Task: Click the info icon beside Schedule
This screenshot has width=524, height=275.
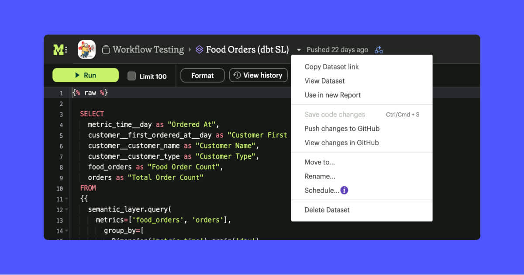Action: [344, 190]
